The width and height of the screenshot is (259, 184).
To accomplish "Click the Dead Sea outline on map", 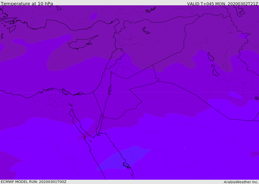I will [x=110, y=90].
